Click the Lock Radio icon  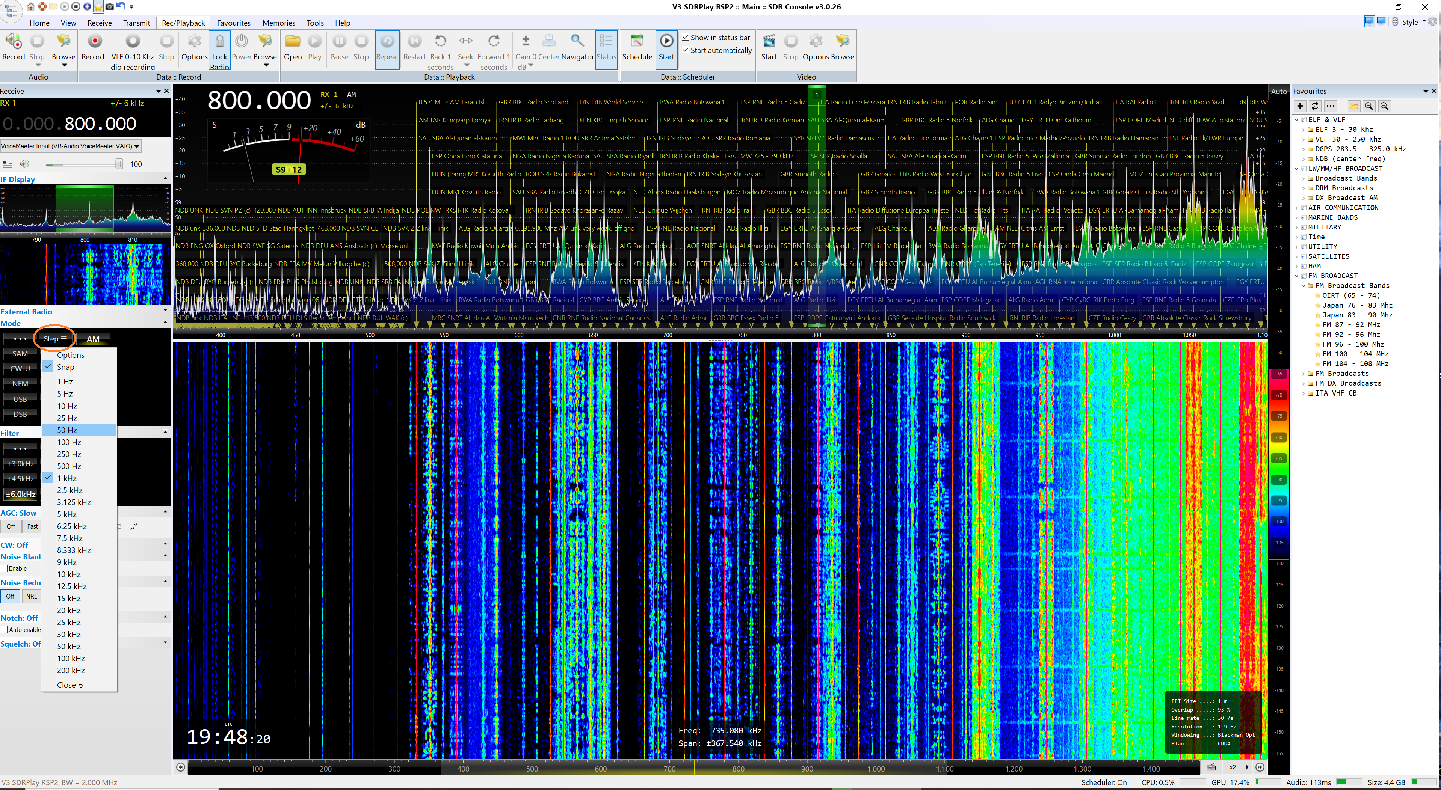(x=219, y=42)
